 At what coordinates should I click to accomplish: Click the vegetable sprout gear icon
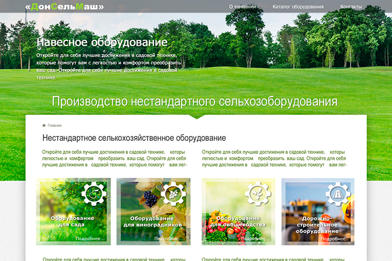258,194
